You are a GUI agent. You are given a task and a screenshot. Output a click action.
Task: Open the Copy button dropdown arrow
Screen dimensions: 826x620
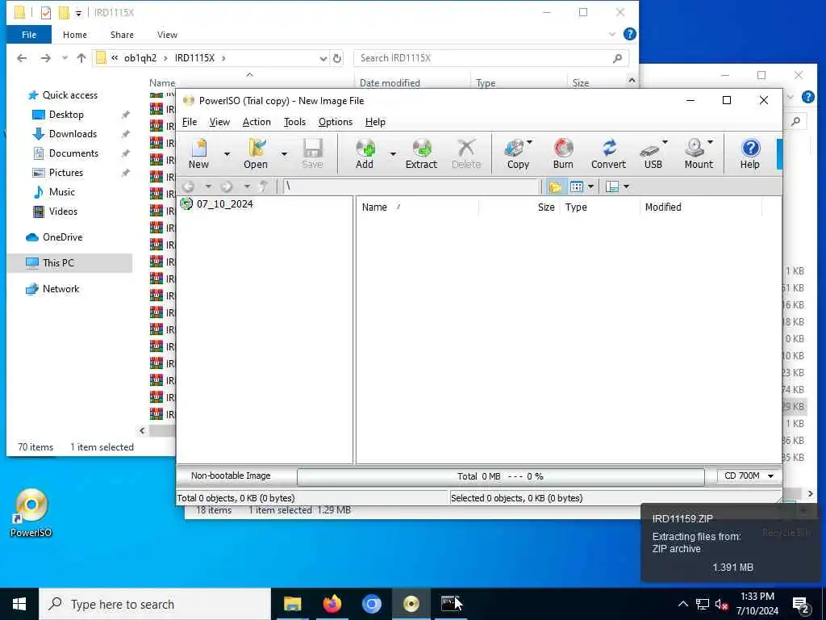tap(529, 142)
